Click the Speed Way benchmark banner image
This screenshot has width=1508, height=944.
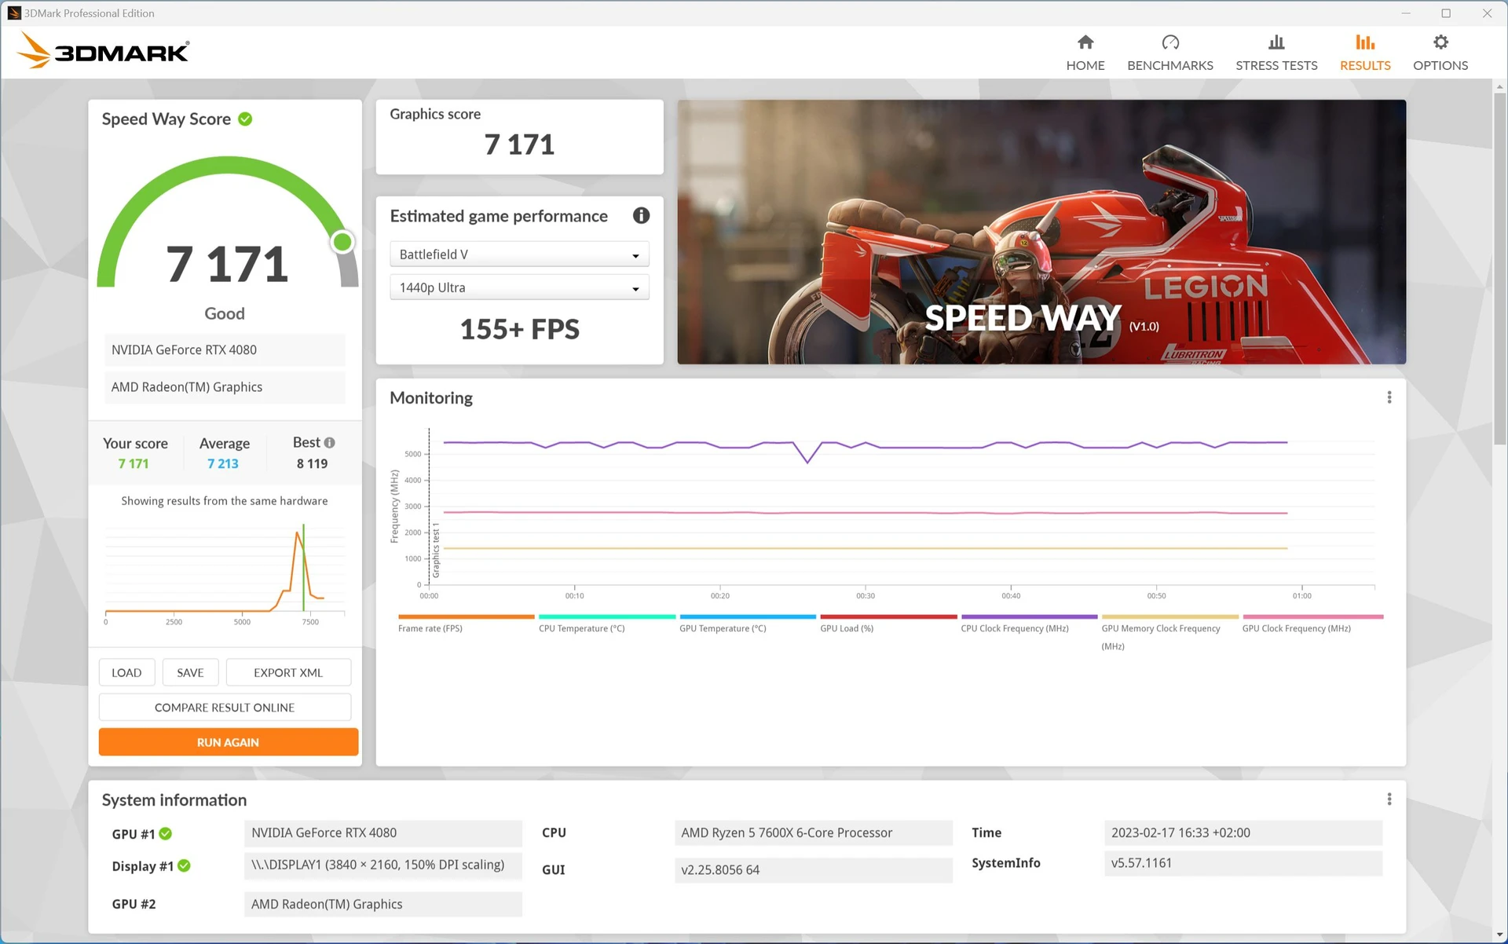click(1041, 232)
